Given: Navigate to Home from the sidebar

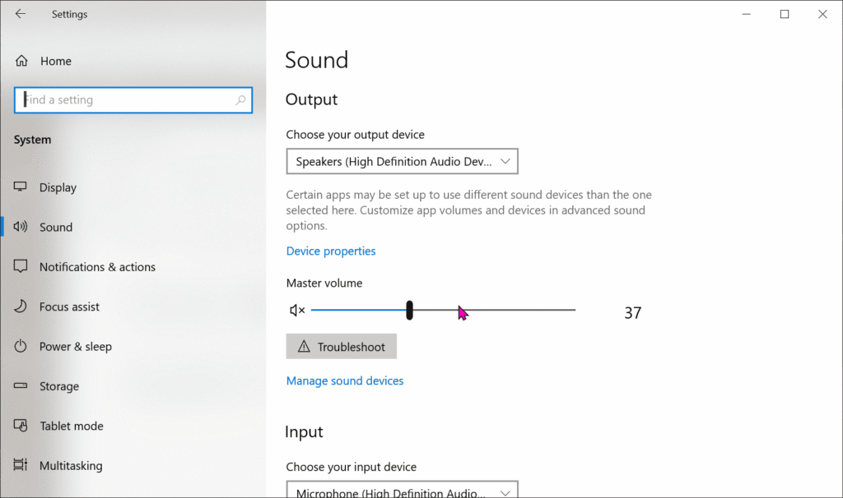Looking at the screenshot, I should 55,61.
